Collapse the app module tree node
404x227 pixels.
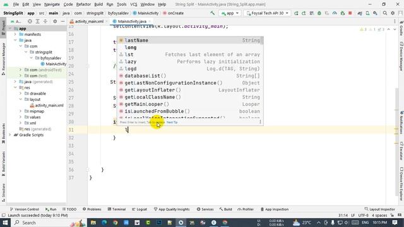(10, 28)
